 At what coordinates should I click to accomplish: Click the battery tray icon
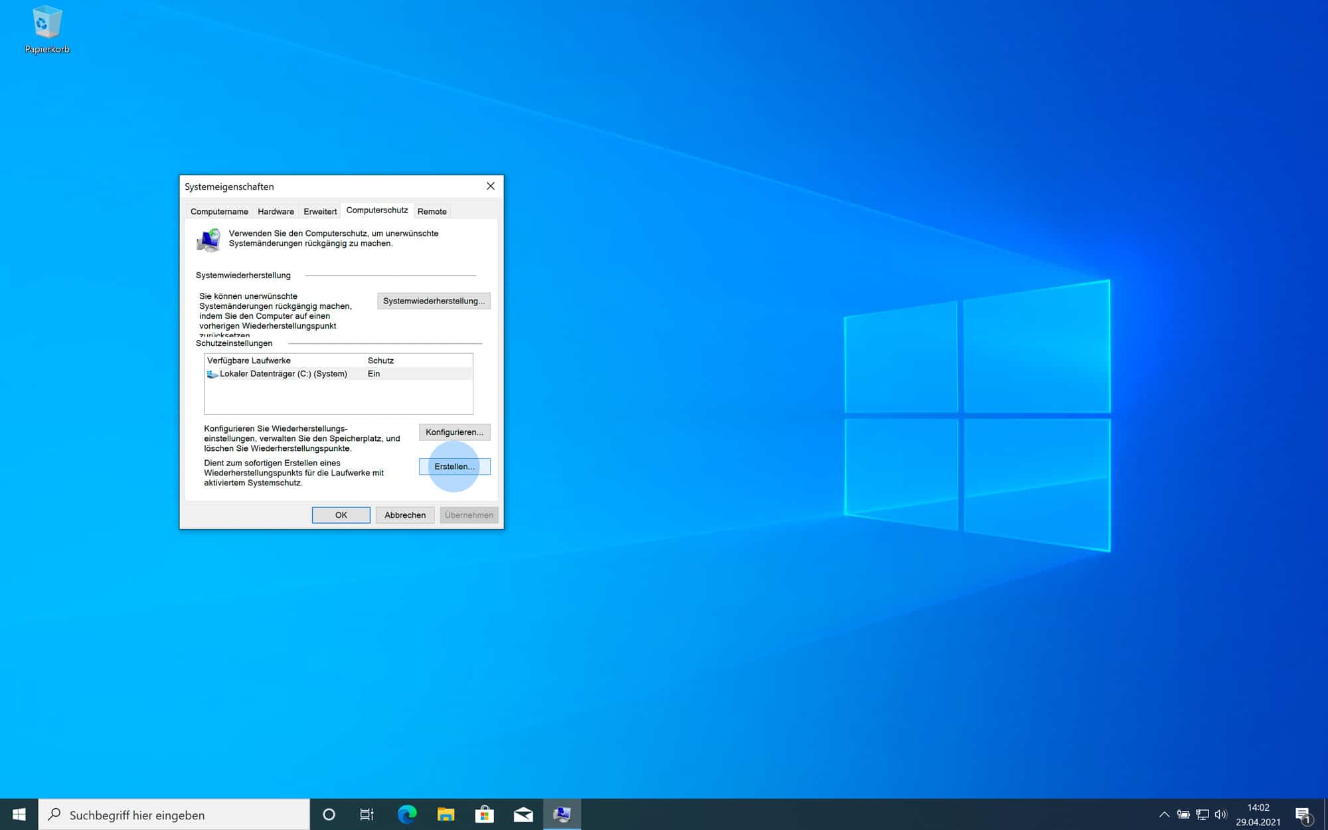[1183, 814]
